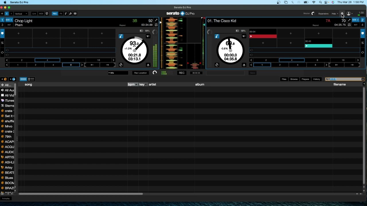Select 16 beat auto loop on left deck
The width and height of the screenshot is (367, 206).
pos(99,60)
